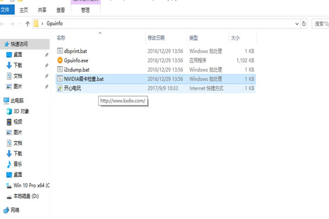Click the Gpuinfo.exe file name
Image resolution: width=329 pixels, height=219 pixels.
tap(76, 60)
